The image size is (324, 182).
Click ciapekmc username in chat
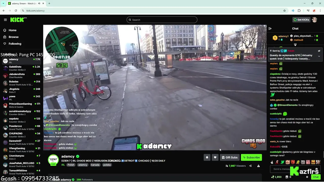275,74
